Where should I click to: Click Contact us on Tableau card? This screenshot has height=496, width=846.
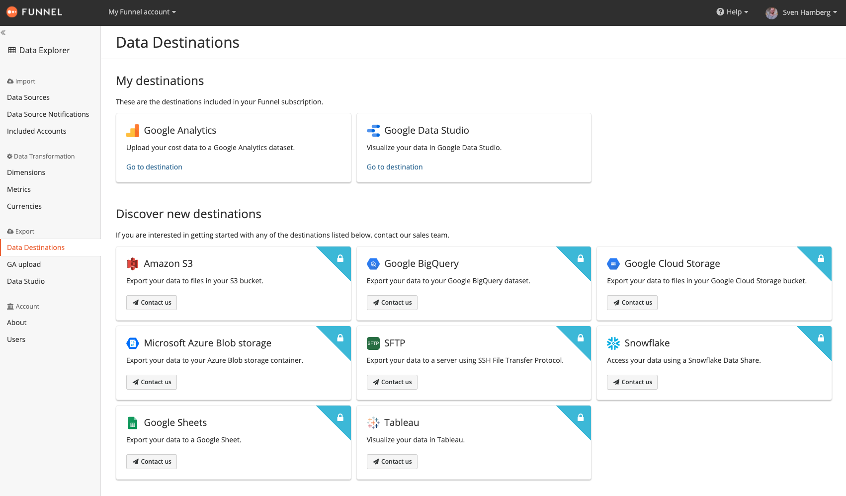point(392,462)
